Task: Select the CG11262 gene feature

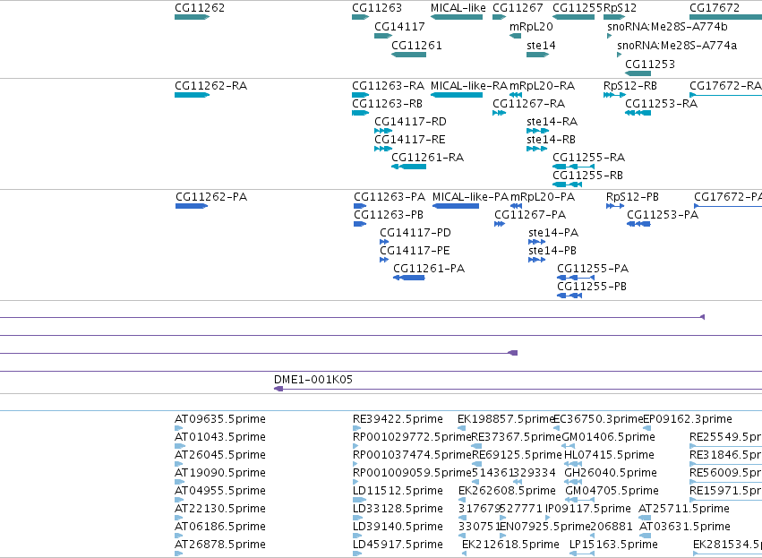Action: click(192, 17)
